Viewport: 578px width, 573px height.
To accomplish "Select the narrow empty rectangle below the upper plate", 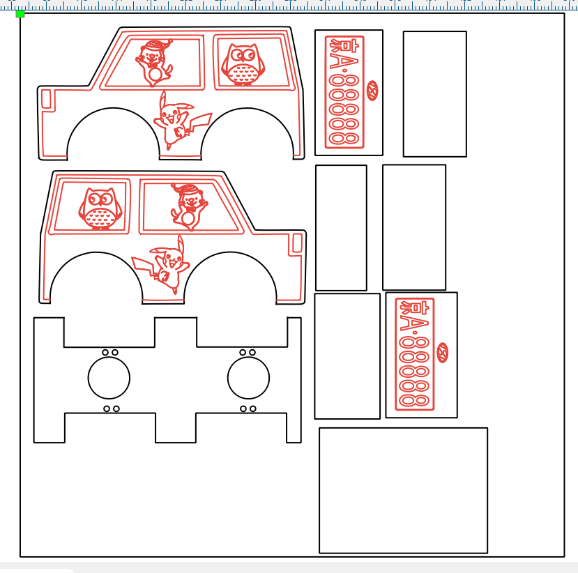I will pos(341,228).
